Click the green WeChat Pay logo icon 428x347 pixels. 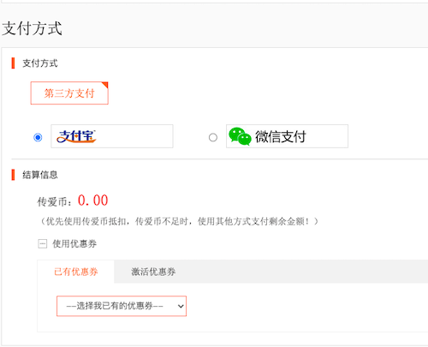(240, 136)
